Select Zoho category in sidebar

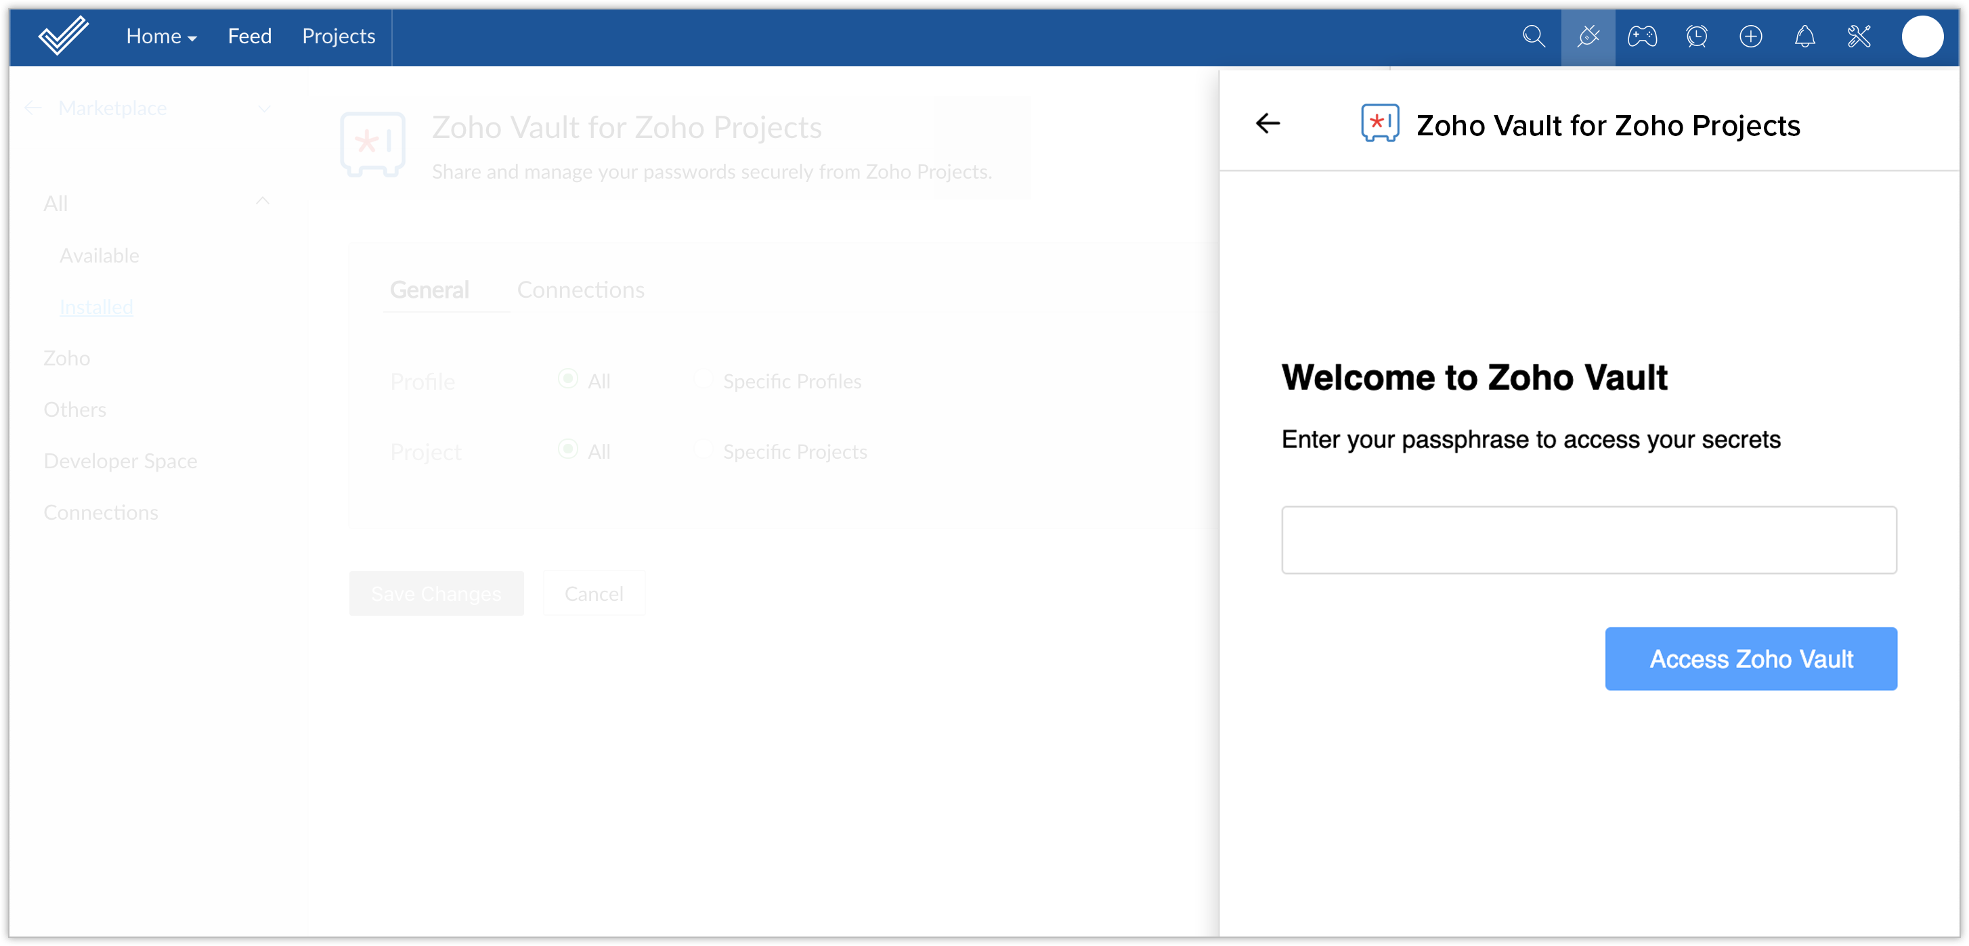[66, 357]
